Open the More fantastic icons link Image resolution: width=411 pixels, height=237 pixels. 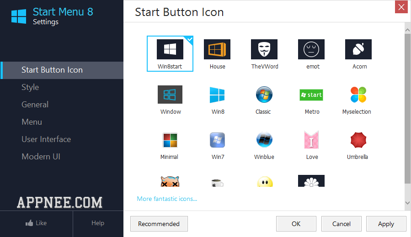click(x=167, y=199)
